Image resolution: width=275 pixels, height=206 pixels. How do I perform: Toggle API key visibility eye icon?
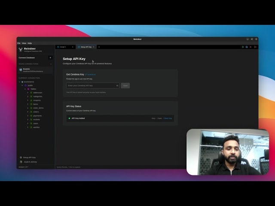pos(117,85)
